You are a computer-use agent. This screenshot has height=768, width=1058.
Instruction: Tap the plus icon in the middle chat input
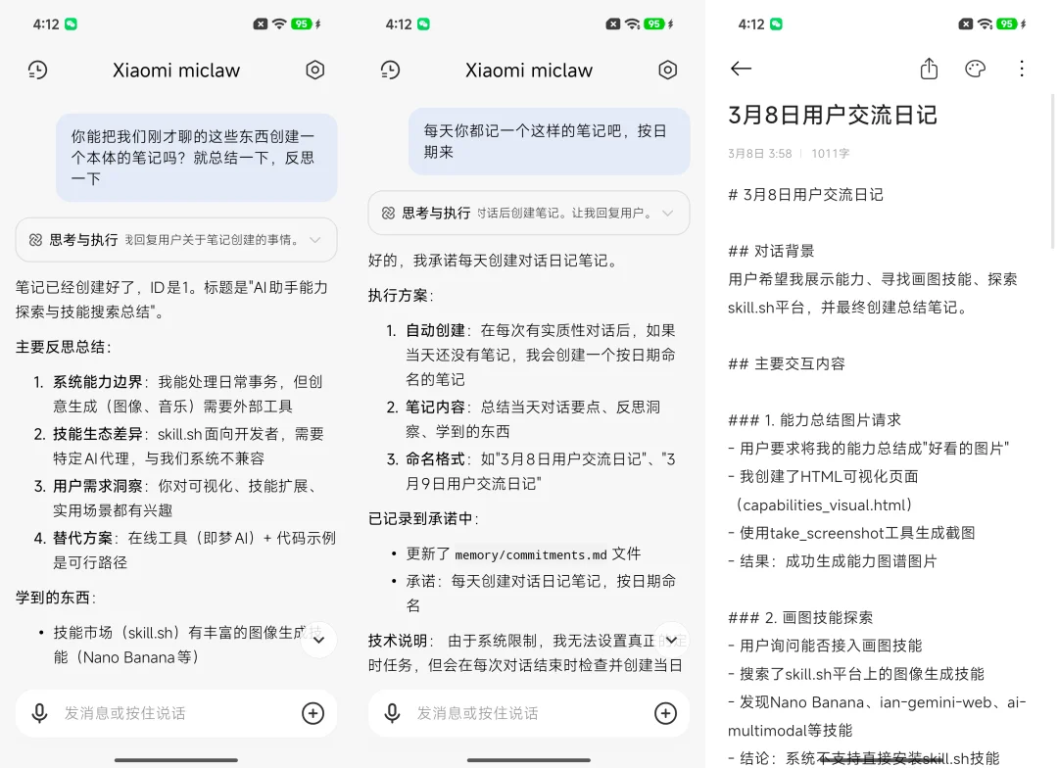point(665,713)
